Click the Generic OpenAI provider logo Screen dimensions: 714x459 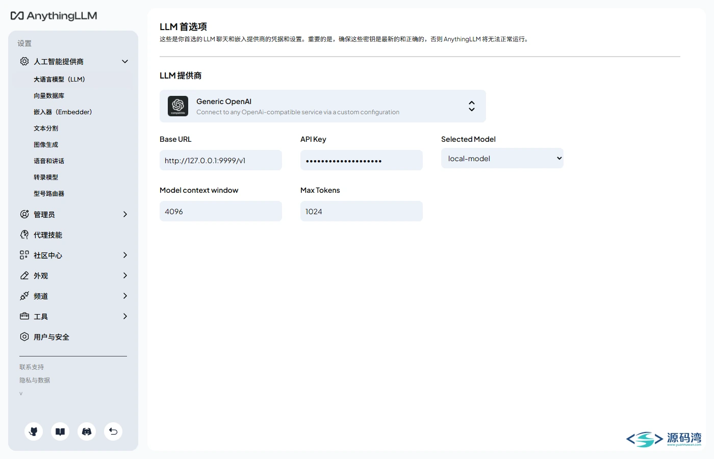178,106
